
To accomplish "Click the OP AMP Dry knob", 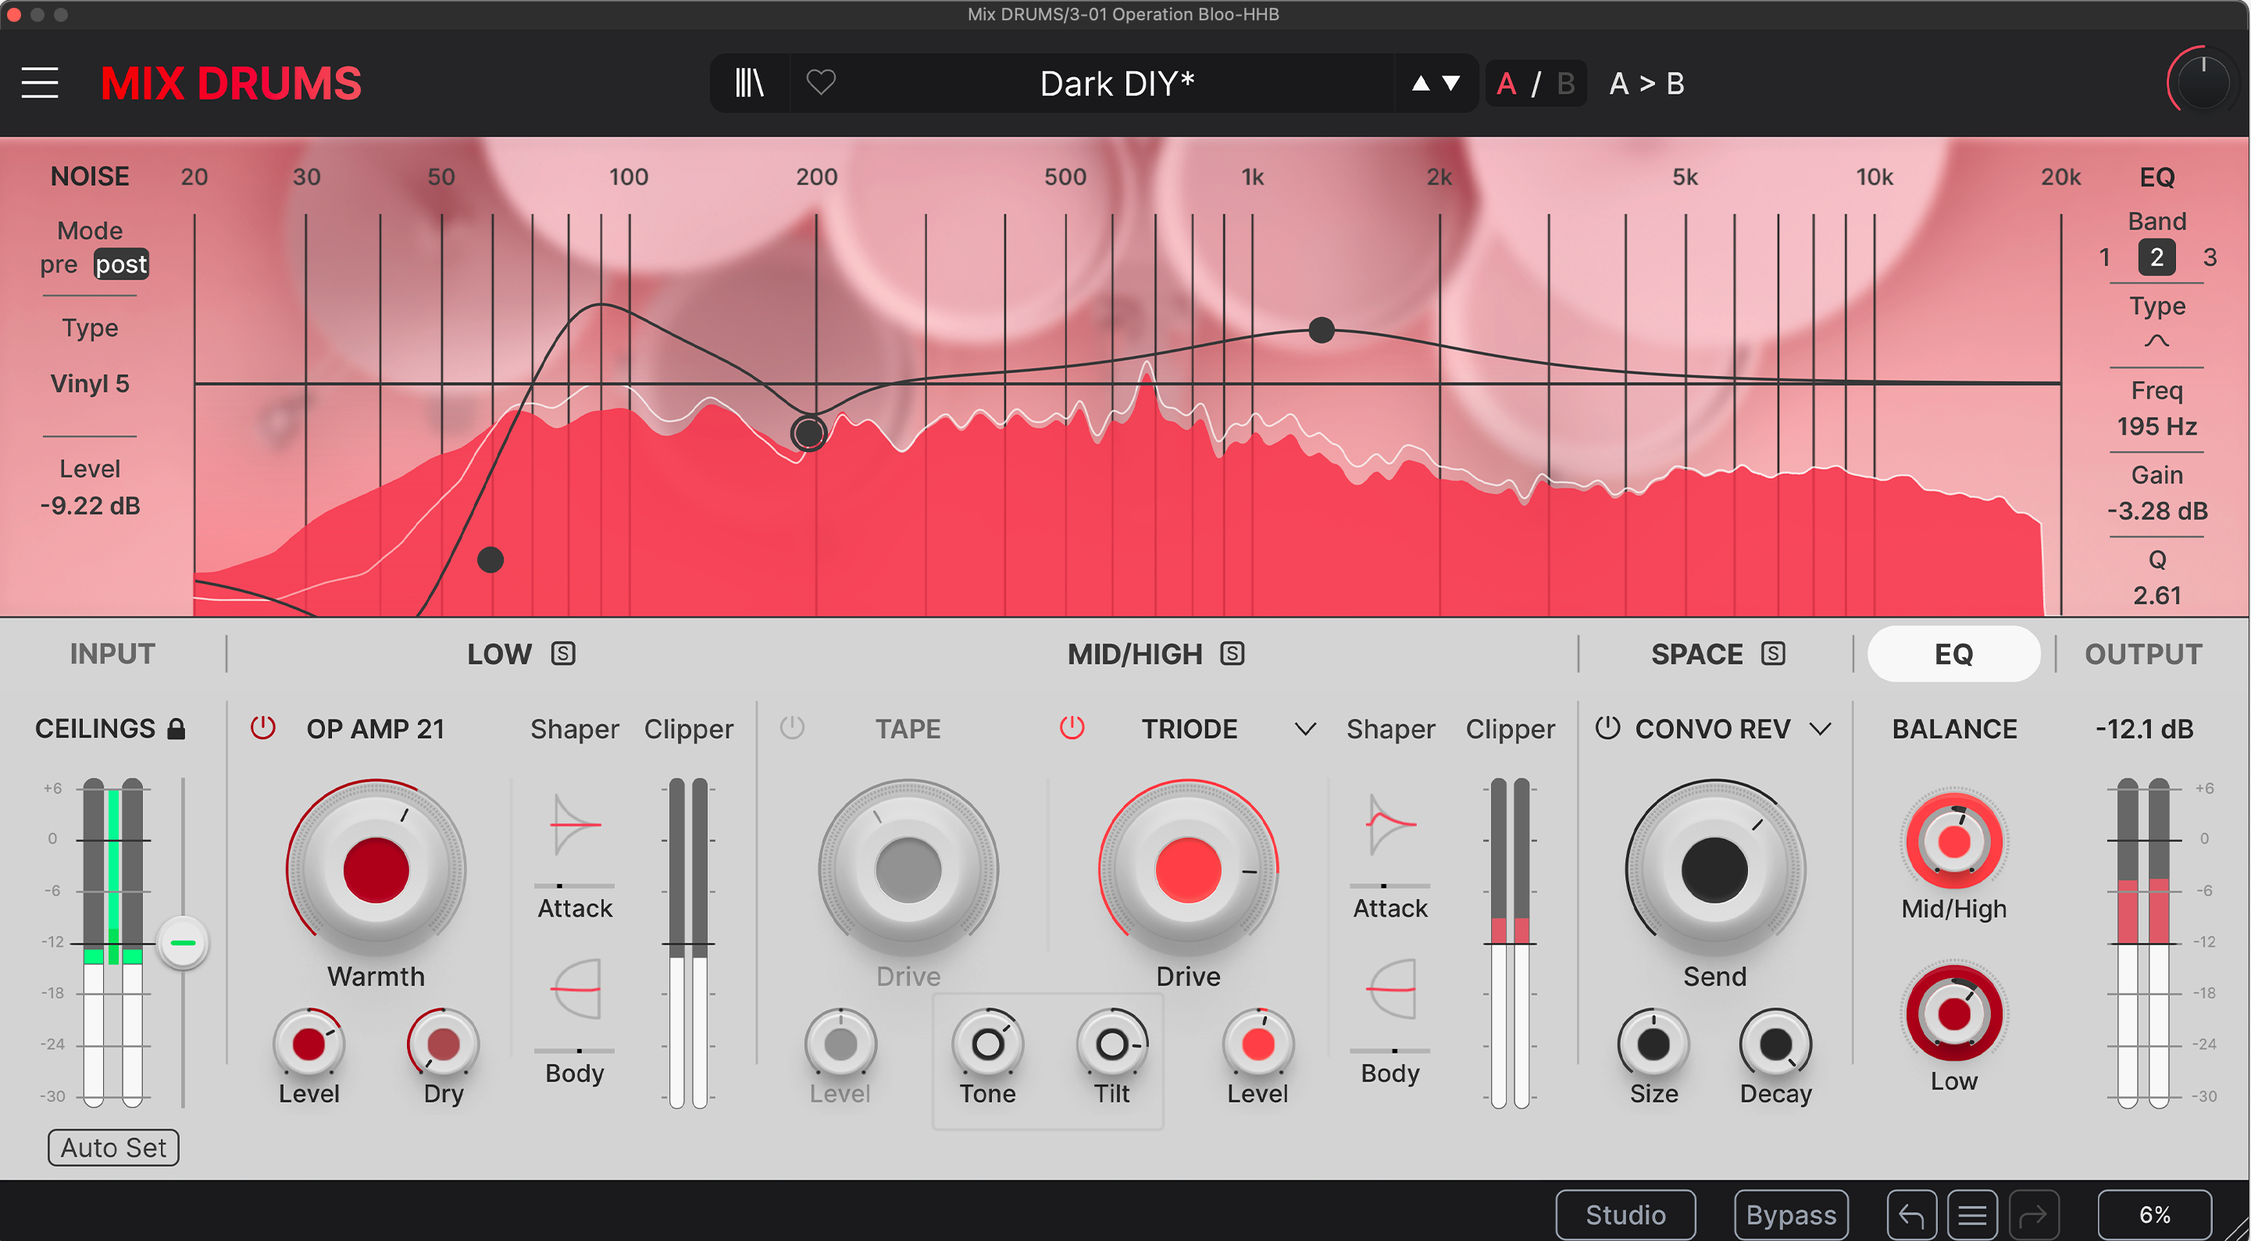I will 443,1043.
